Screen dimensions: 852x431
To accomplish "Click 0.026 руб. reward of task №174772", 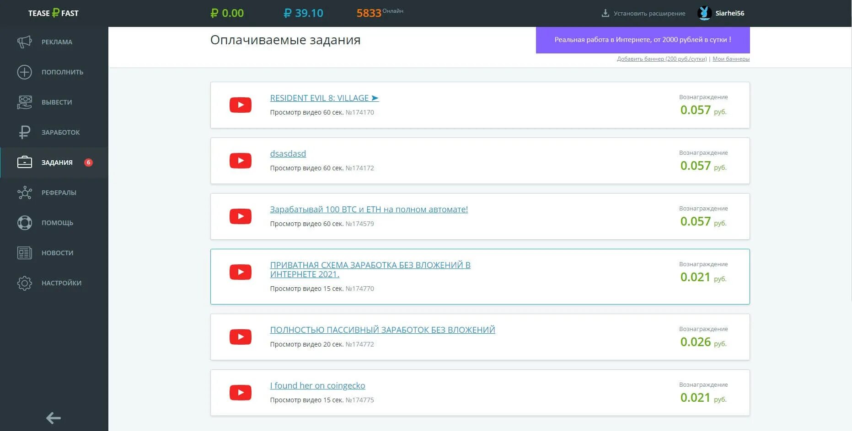I will [x=703, y=342].
